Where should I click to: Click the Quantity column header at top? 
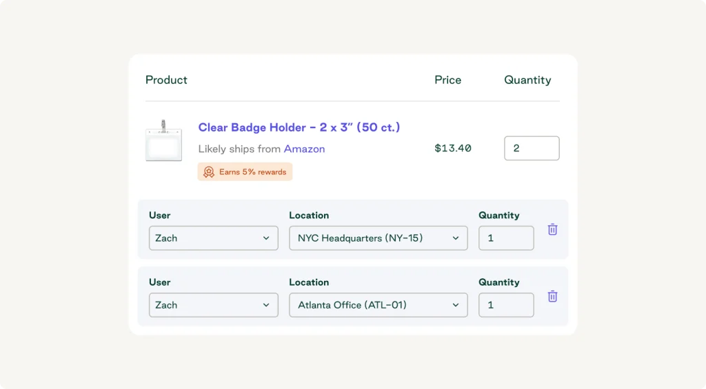tap(527, 80)
